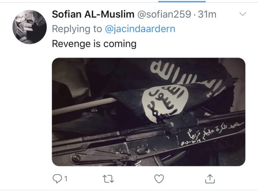This screenshot has width=258, height=192.
Task: Click the reply speech bubble icon
Action: 57,179
